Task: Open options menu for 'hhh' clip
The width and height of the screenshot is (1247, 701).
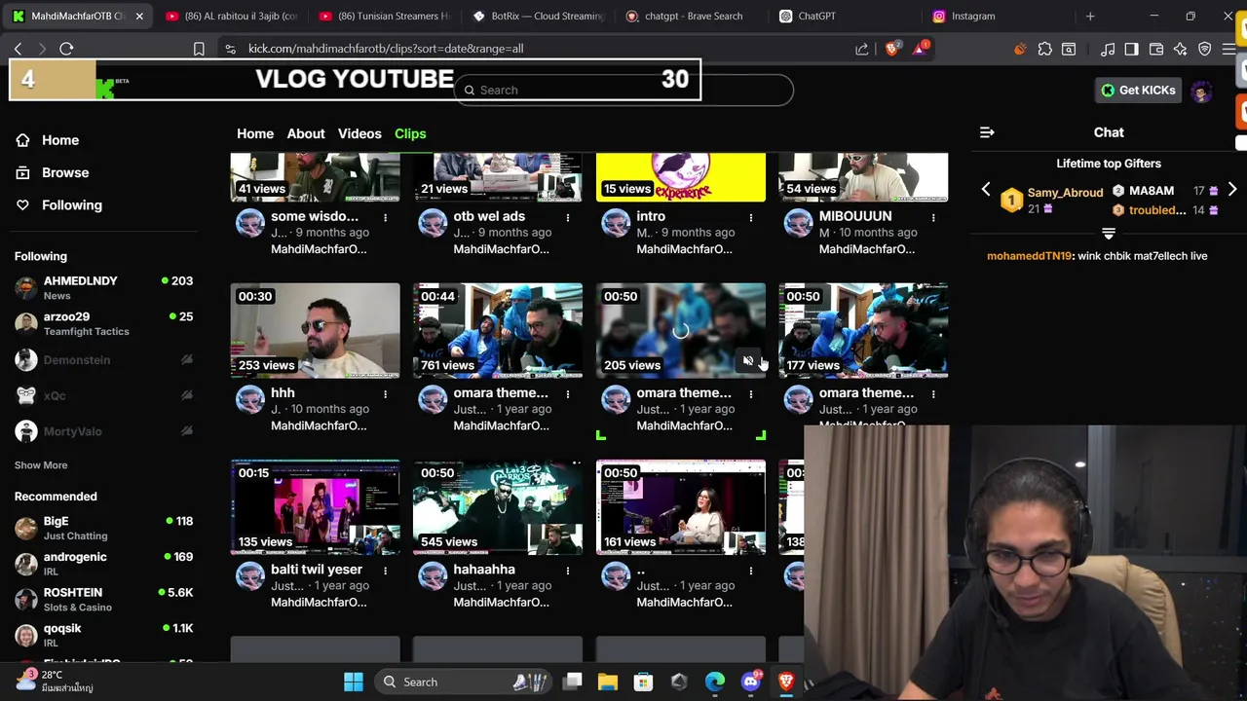Action: pyautogui.click(x=385, y=394)
